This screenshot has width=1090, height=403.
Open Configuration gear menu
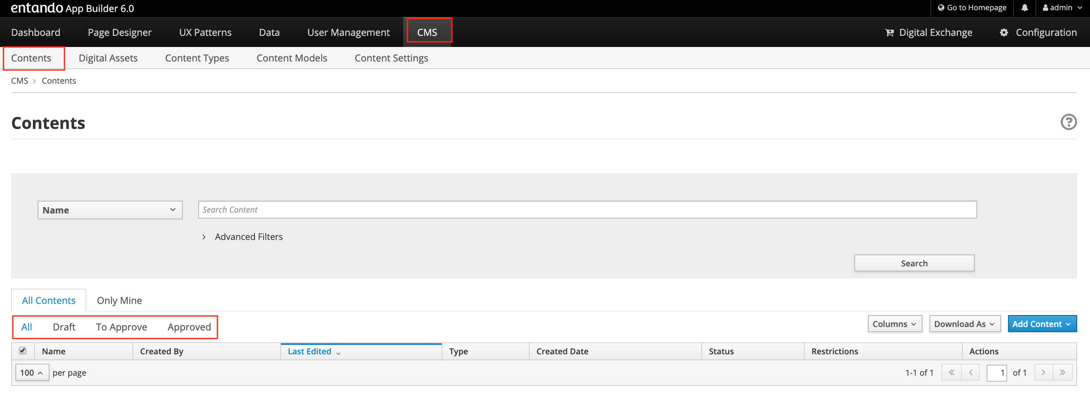1038,32
